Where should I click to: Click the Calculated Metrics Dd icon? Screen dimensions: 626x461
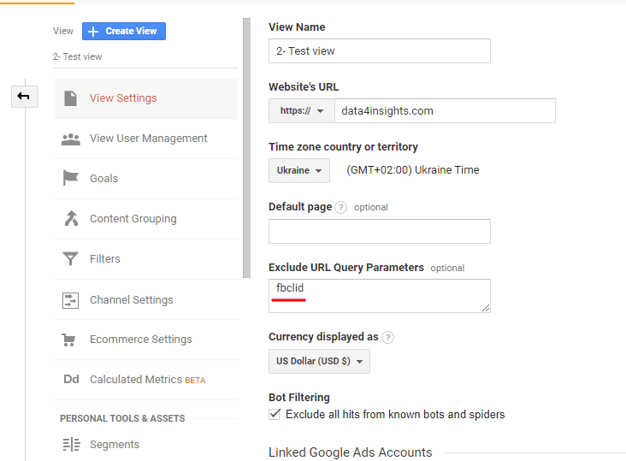(71, 380)
